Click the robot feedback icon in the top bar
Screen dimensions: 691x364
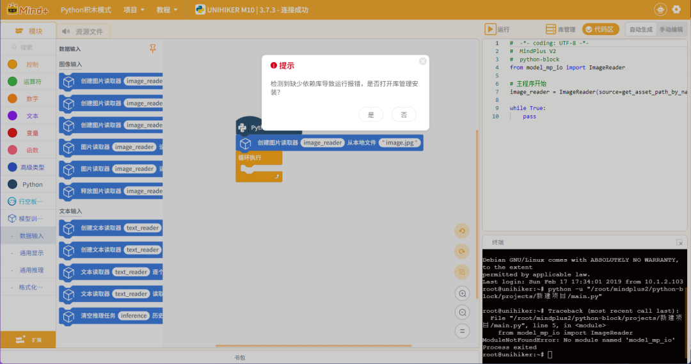pos(660,9)
